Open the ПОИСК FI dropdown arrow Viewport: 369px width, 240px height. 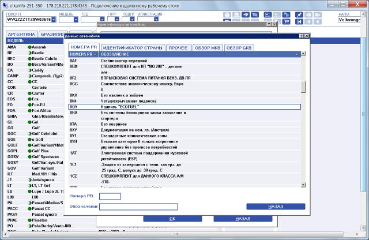pos(54,20)
